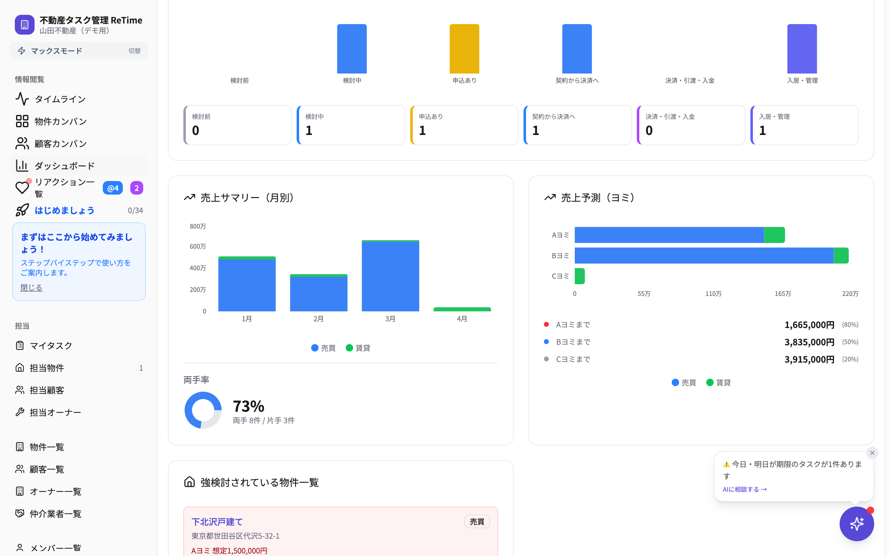Click the 検討中 count card
889x556 pixels.
click(x=351, y=125)
